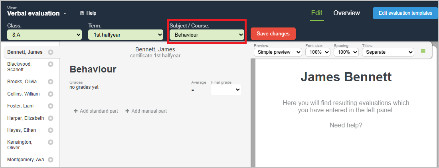
Task: Open the Term dropdown showing 1st halfyear
Action: [125, 35]
